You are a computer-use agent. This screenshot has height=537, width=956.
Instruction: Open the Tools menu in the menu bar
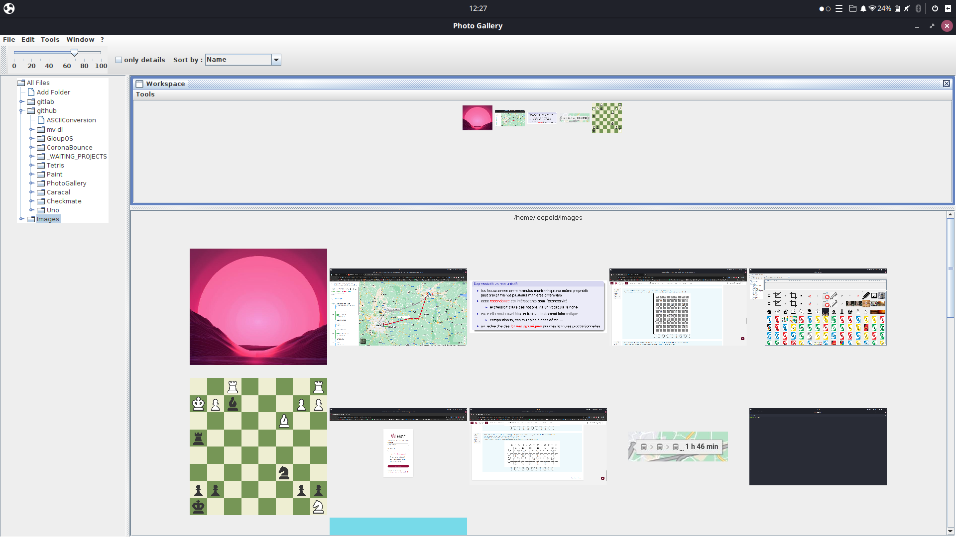(x=50, y=40)
